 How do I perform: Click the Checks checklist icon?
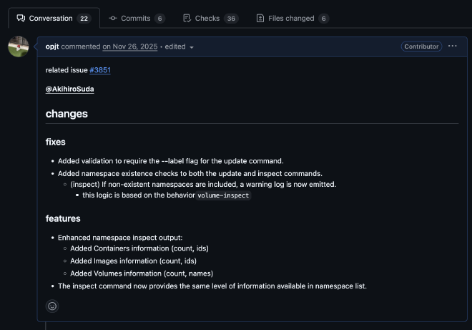pos(187,18)
